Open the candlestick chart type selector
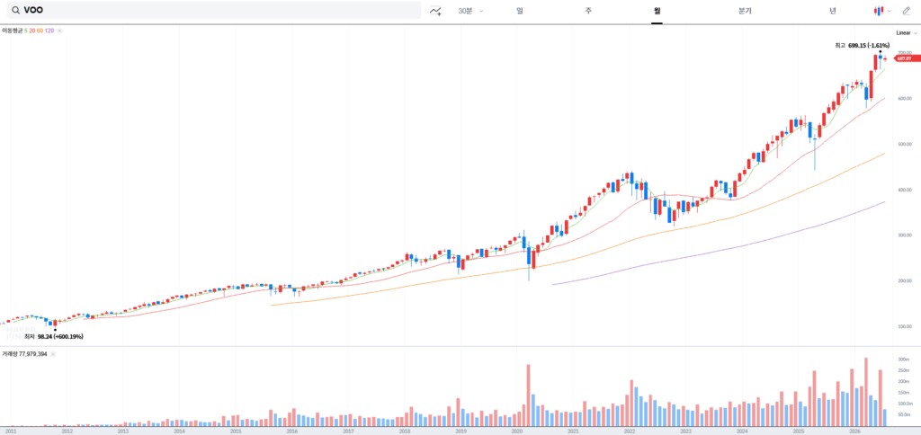The height and width of the screenshot is (435, 921). pos(882,11)
